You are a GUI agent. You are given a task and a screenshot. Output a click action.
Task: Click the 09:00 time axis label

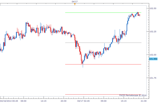coord(104,101)
